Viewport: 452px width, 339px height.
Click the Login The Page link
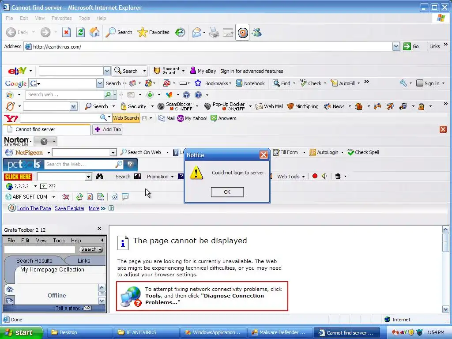tap(34, 208)
